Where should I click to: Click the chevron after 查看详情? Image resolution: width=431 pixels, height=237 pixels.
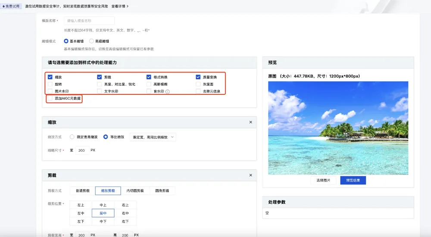pyautogui.click(x=128, y=6)
